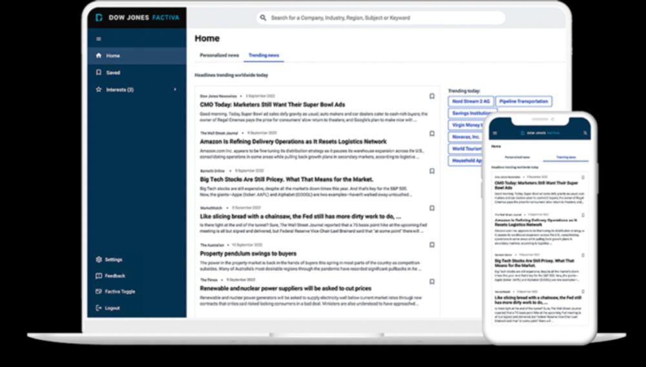The height and width of the screenshot is (367, 646).
Task: Toggle the sidebar hamburger menu
Action: coord(98,39)
